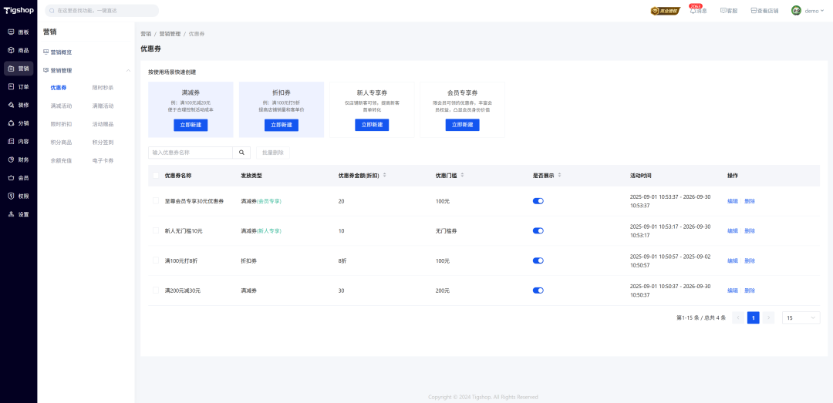Select 限时秒杀 submenu item

coord(103,88)
